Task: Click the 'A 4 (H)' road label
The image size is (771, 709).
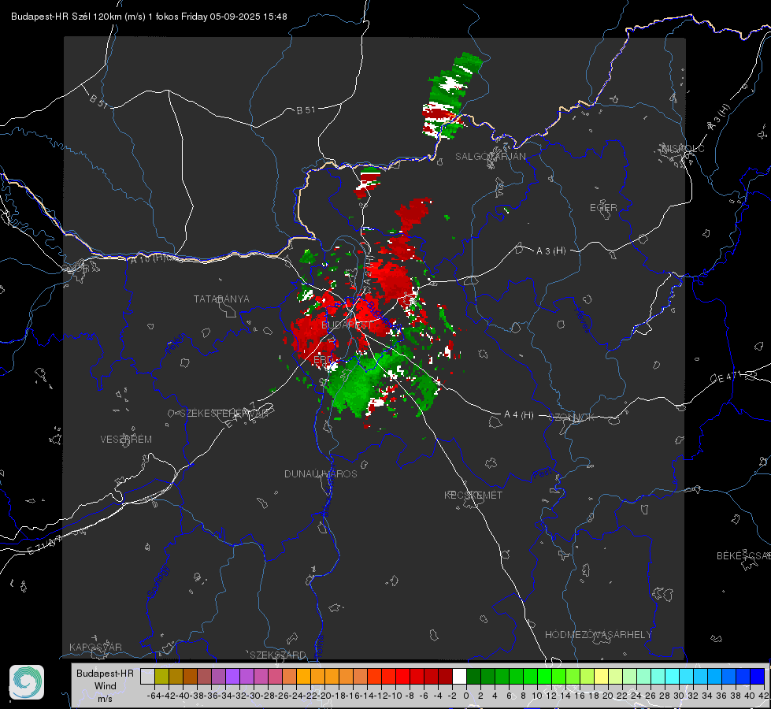Action: click(x=519, y=415)
